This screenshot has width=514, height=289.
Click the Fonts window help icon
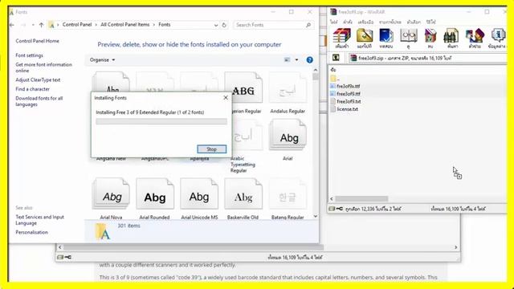pos(309,60)
